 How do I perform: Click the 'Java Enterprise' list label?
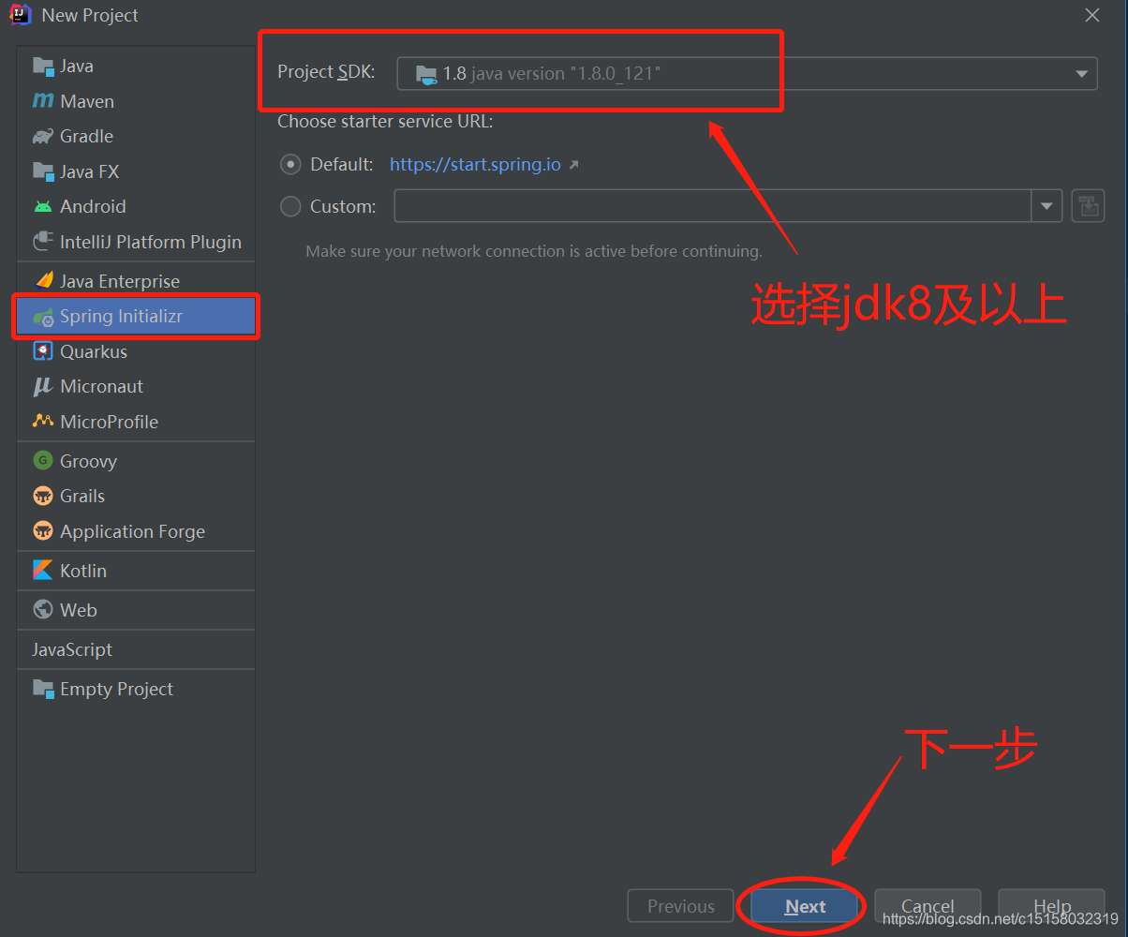(x=120, y=281)
